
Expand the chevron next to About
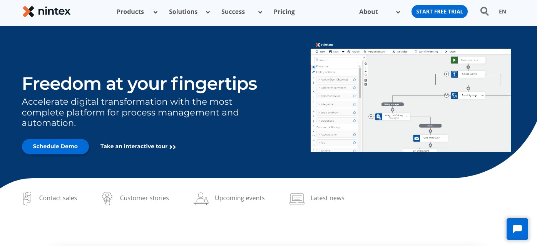[398, 12]
